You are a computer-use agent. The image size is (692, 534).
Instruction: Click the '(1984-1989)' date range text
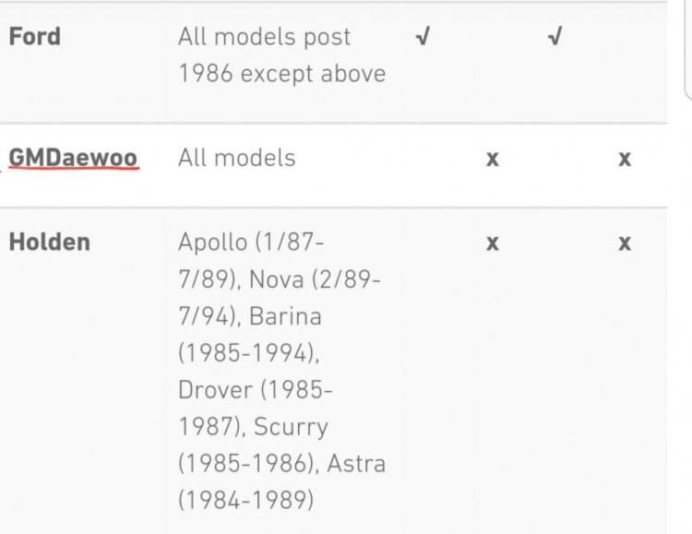246,501
